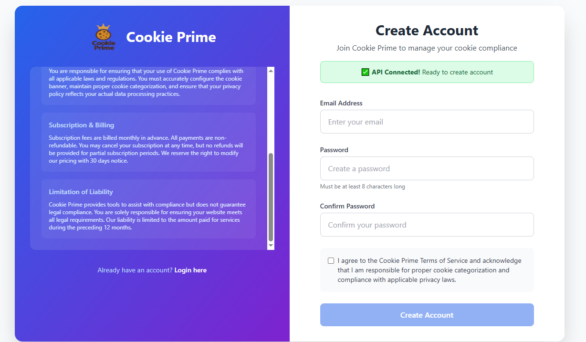Open the Login here link
Image resolution: width=586 pixels, height=342 pixels.
coord(190,270)
